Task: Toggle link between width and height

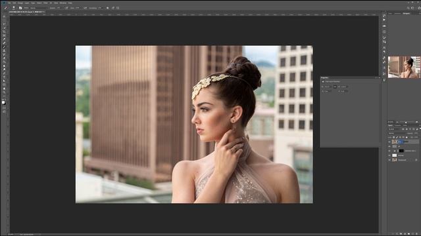Action: click(x=335, y=87)
